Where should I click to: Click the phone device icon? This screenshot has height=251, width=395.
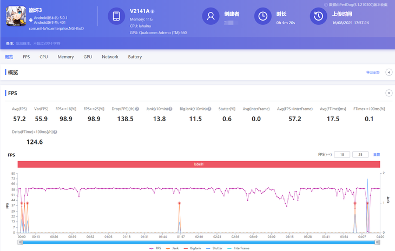116,17
